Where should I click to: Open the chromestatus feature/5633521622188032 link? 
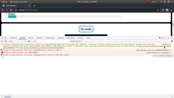coord(41,48)
